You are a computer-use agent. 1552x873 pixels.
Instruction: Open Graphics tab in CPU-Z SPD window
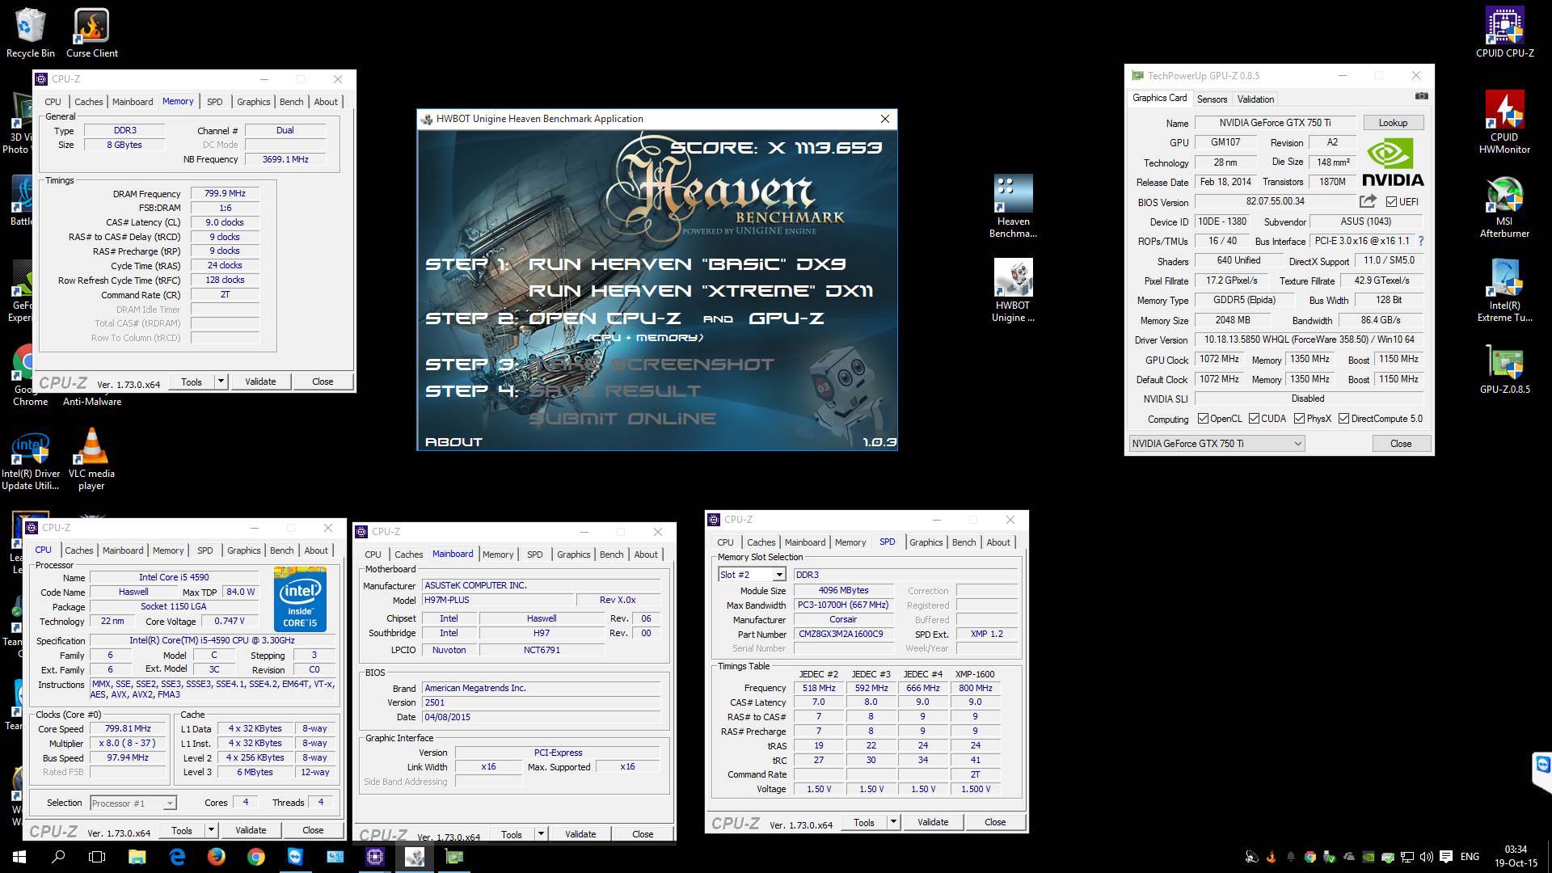(x=926, y=542)
